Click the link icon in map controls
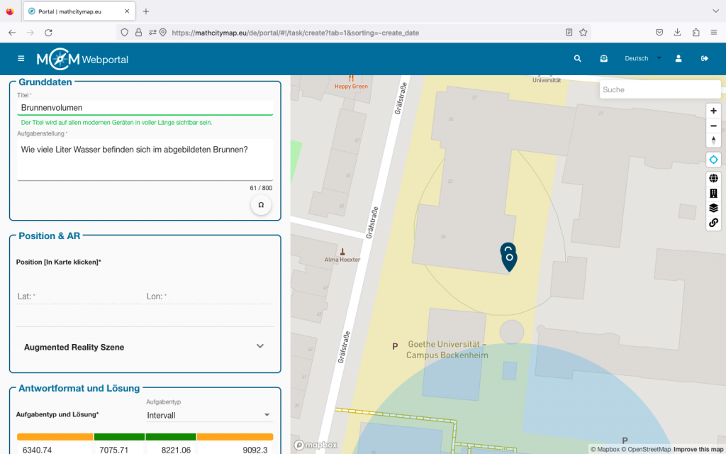Viewport: 726px width, 454px height. 713,223
